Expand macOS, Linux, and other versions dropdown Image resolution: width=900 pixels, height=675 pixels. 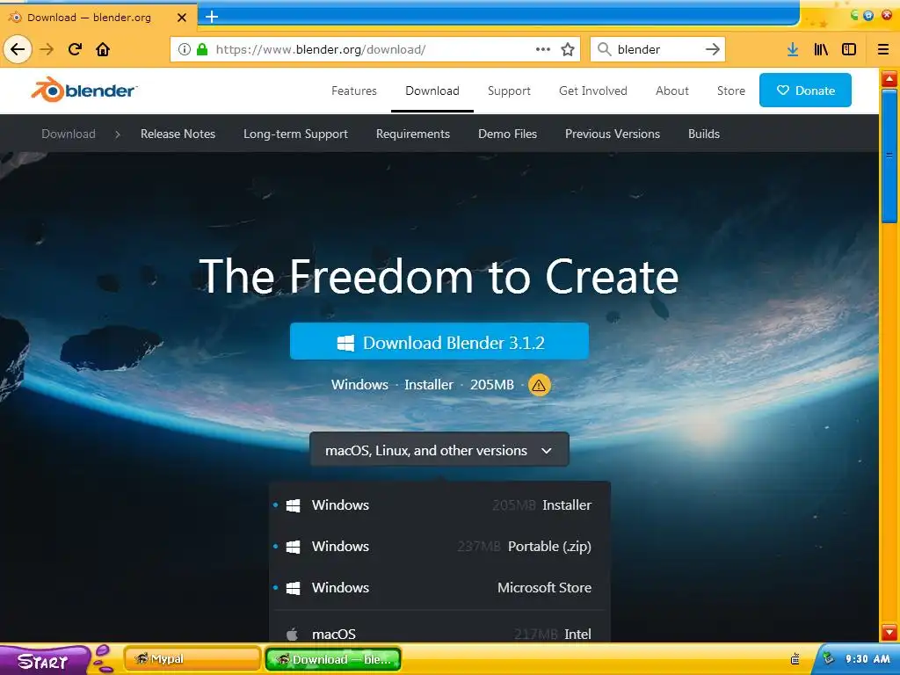[439, 451]
